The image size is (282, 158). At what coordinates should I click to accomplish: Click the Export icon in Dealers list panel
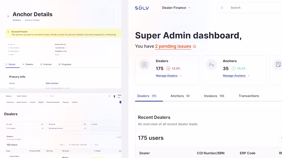(117, 137)
